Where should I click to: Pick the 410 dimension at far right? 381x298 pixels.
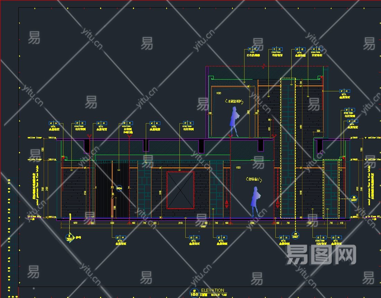[x=342, y=223]
